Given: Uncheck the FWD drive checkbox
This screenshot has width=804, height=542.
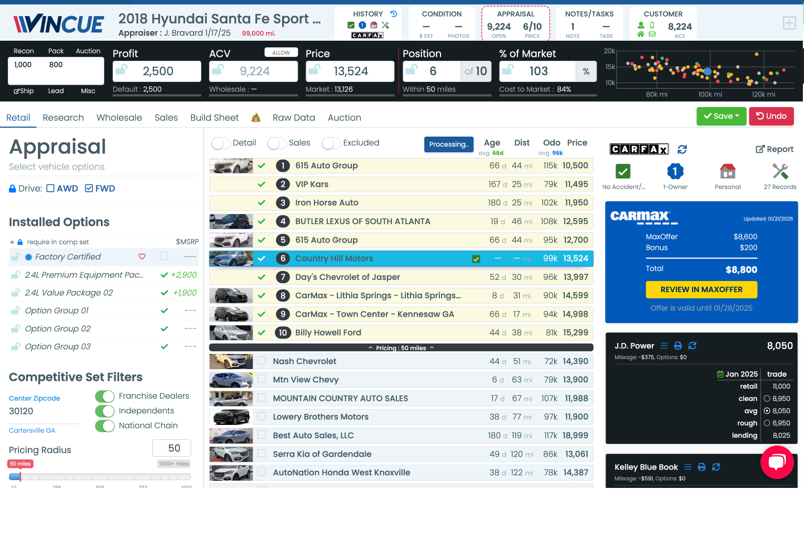Looking at the screenshot, I should [89, 188].
